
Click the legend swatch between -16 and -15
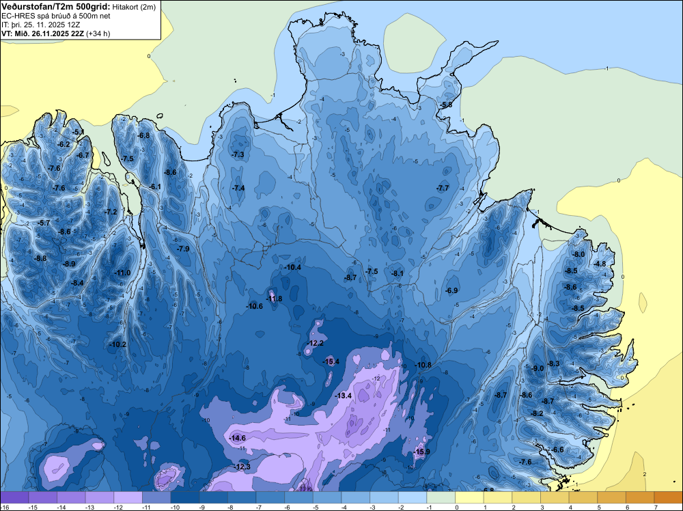coord(14,497)
